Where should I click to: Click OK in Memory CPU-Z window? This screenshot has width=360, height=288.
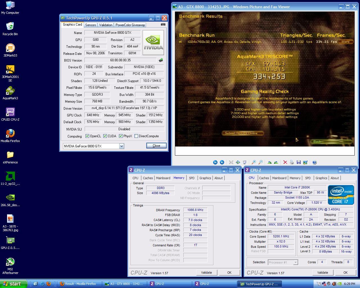pyautogui.click(x=229, y=273)
